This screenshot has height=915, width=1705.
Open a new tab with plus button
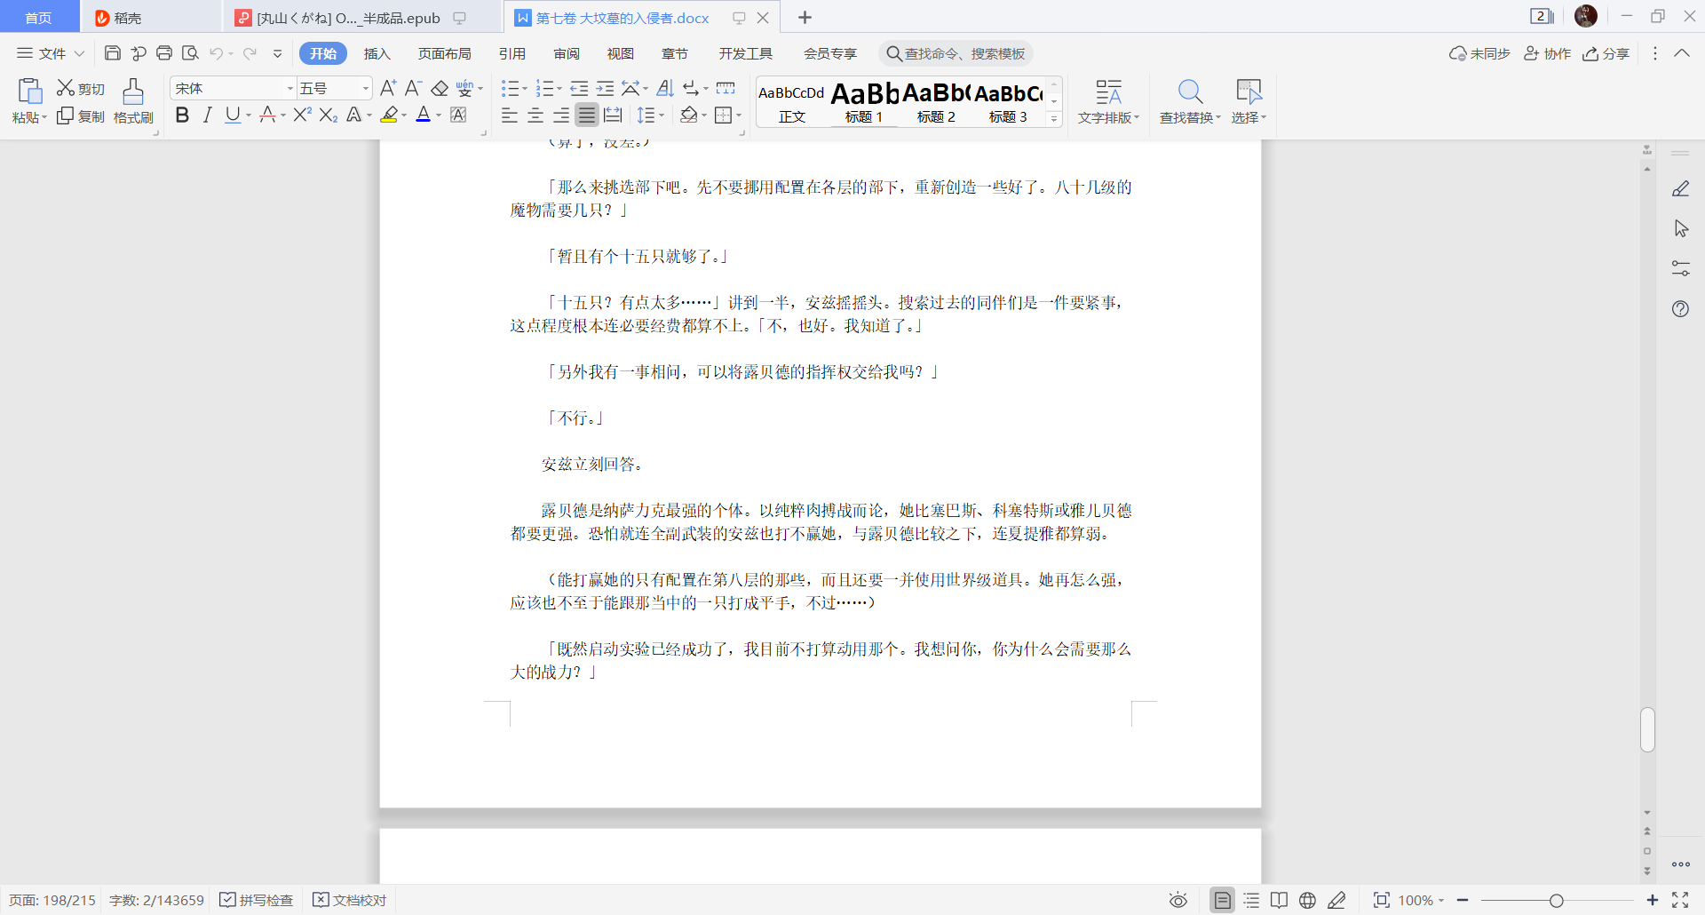coord(805,18)
